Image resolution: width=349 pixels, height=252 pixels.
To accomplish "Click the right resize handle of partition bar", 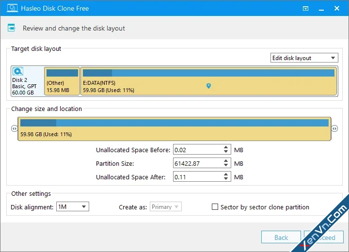I will pyautogui.click(x=334, y=128).
